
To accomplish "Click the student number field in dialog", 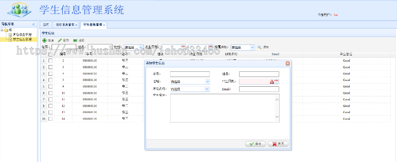I will 190,74.
